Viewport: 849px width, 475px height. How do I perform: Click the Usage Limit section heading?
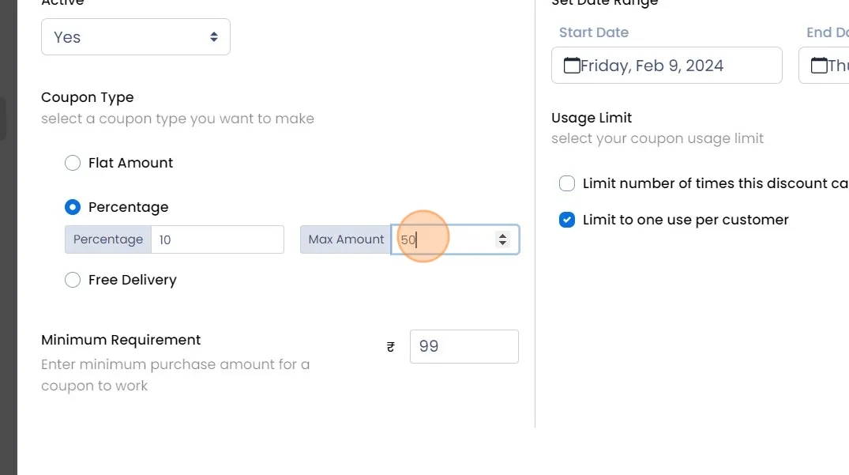592,118
